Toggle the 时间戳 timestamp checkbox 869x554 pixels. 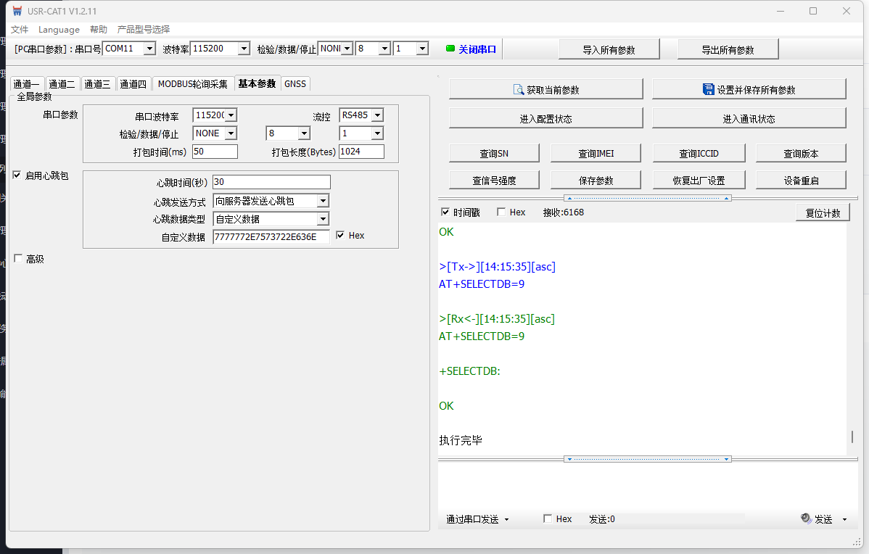point(445,212)
